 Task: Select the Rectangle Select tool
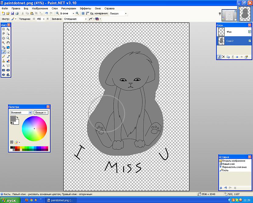(3, 29)
